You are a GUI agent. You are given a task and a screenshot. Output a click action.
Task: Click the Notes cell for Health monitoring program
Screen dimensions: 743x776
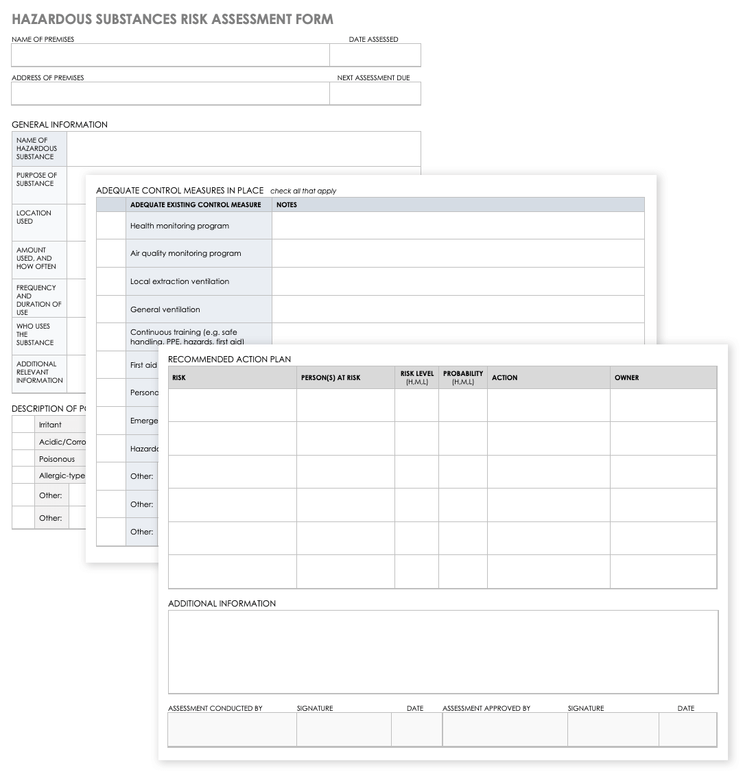point(458,226)
